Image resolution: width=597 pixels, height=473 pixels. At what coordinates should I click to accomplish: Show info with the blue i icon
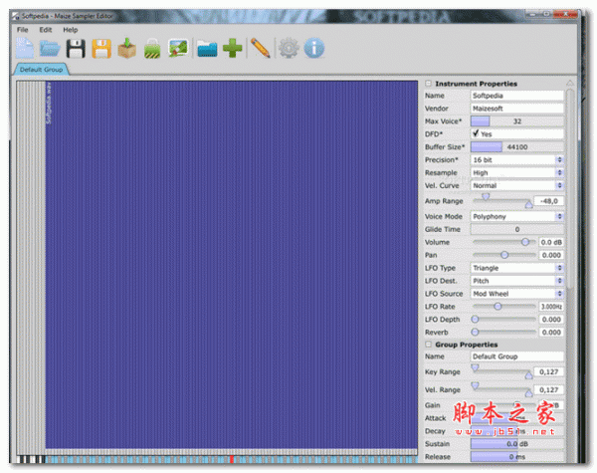[314, 48]
